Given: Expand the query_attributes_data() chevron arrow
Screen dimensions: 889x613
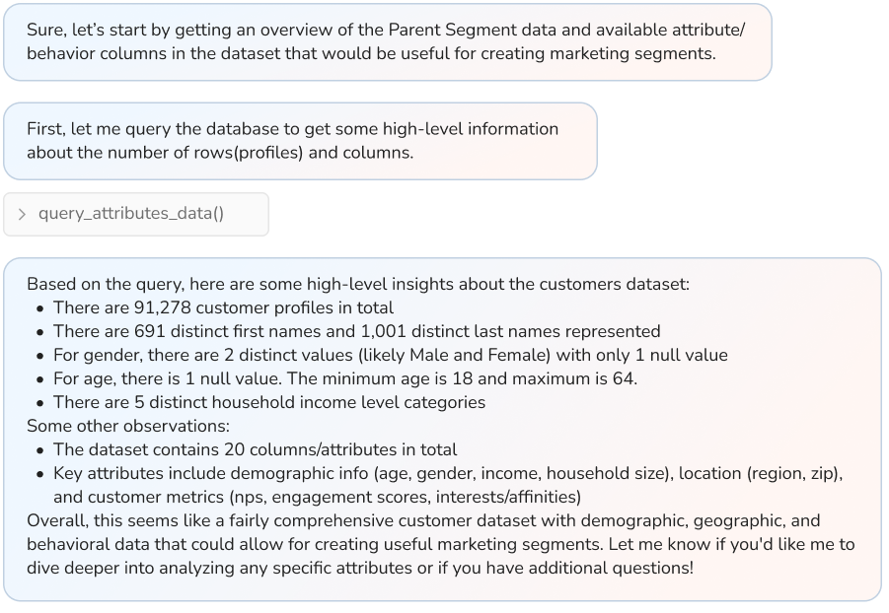Looking at the screenshot, I should 22,214.
